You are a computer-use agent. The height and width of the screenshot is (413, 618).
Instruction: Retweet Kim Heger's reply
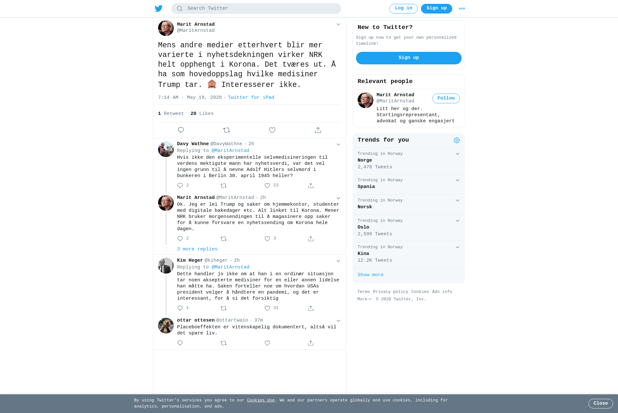point(224,308)
